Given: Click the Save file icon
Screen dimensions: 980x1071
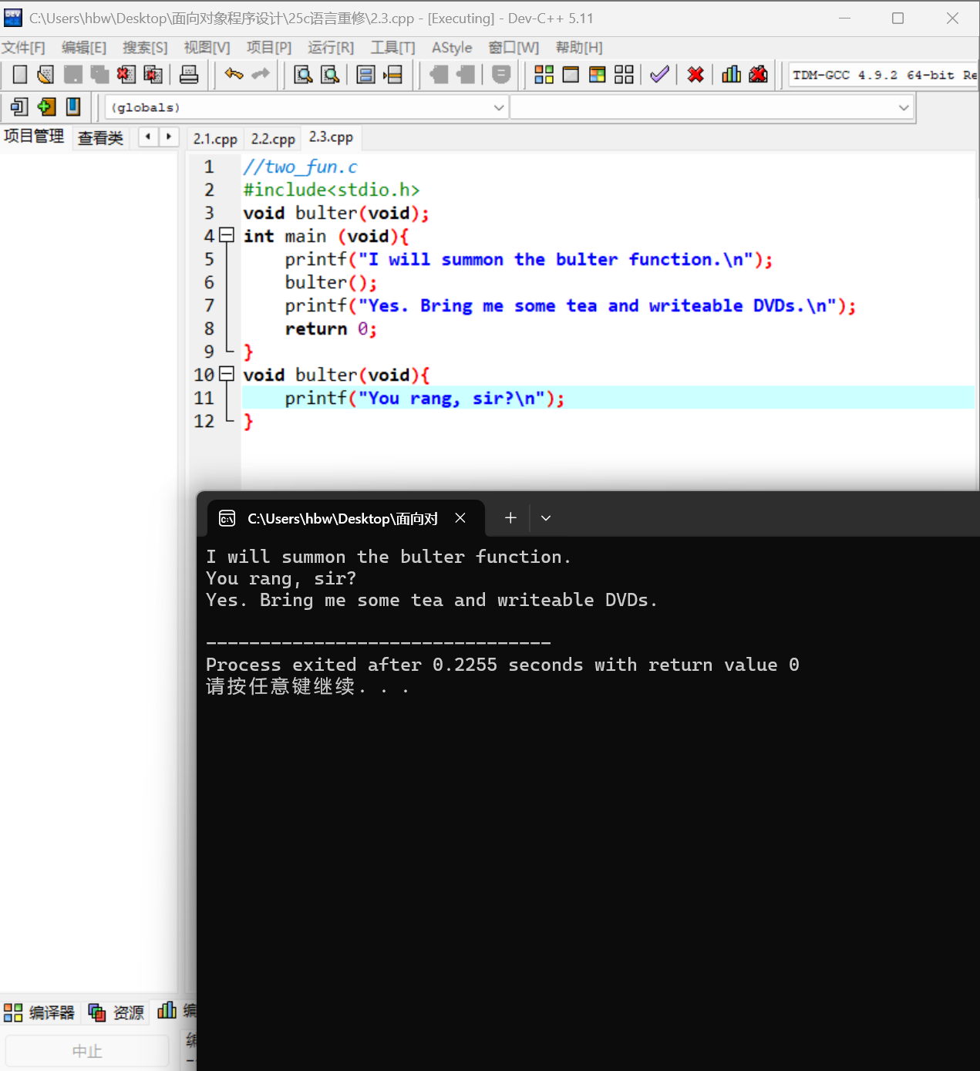Looking at the screenshot, I should (72, 75).
